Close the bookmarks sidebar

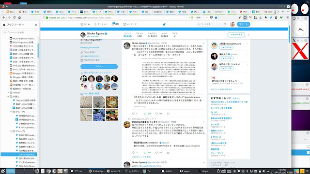(x=36, y=25)
